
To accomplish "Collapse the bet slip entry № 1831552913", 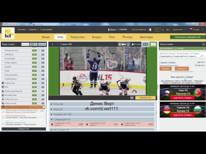I will pyautogui.click(x=204, y=48).
